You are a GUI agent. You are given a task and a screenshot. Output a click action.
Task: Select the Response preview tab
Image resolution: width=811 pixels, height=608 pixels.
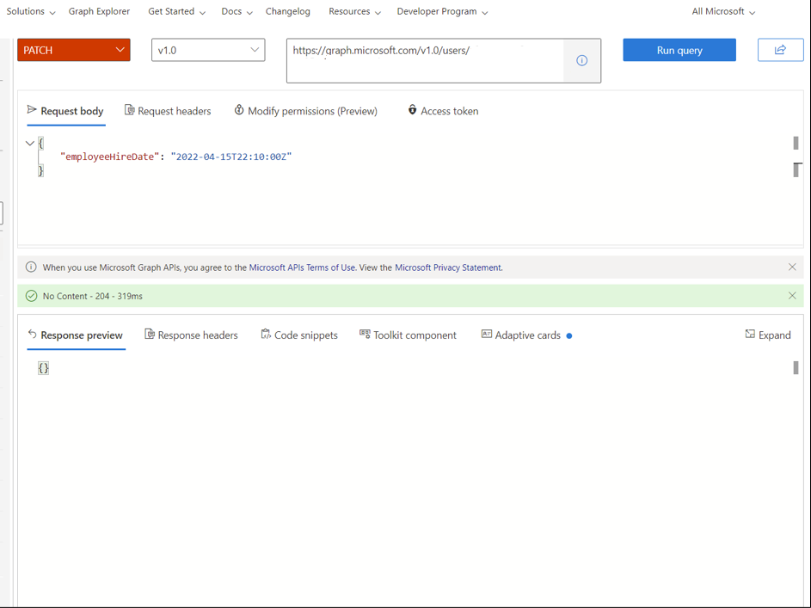click(x=76, y=335)
